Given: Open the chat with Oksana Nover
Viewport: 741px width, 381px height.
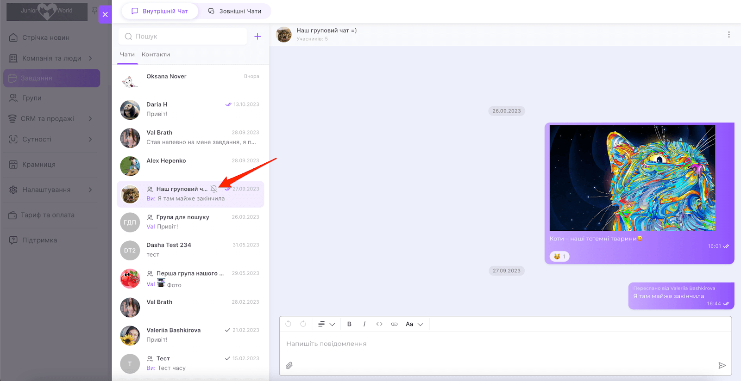Looking at the screenshot, I should pyautogui.click(x=190, y=81).
